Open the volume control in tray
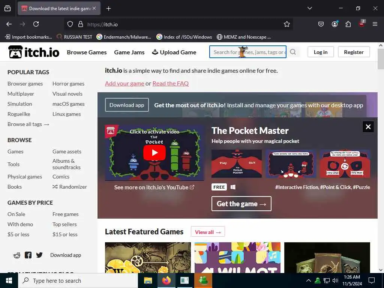Viewport: 384px width, 288px height. coord(335,280)
